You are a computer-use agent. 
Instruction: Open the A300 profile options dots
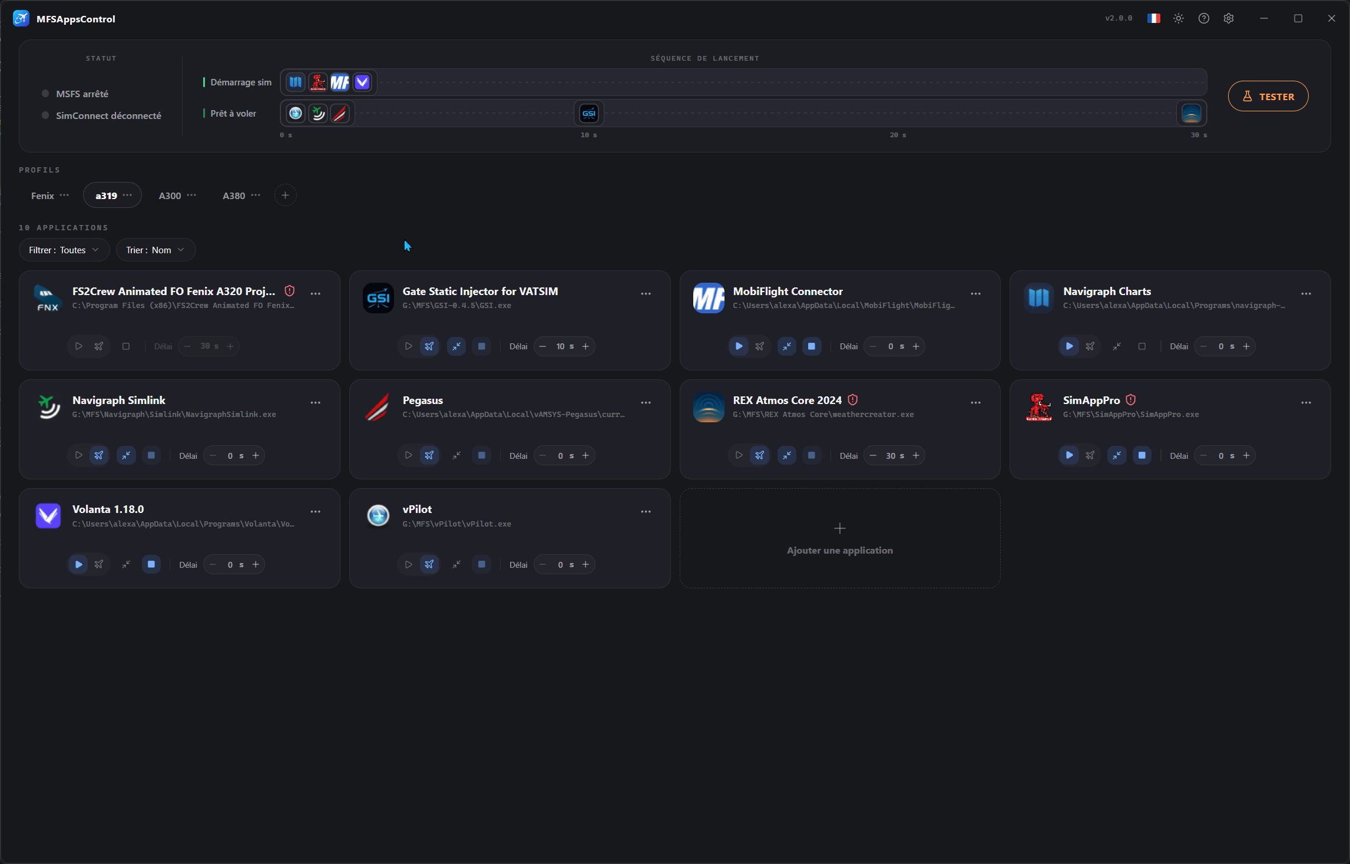tap(191, 195)
